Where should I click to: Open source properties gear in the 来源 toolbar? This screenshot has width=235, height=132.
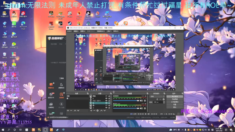(98, 111)
